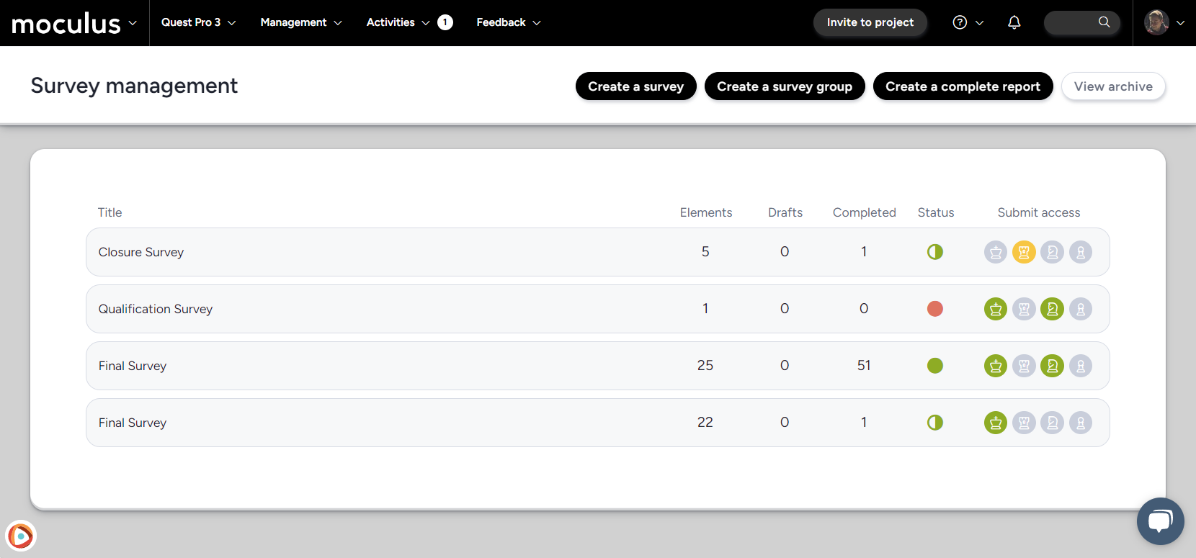Screen dimensions: 1196x558
Task: Click the notification bell icon
Action: [1014, 22]
